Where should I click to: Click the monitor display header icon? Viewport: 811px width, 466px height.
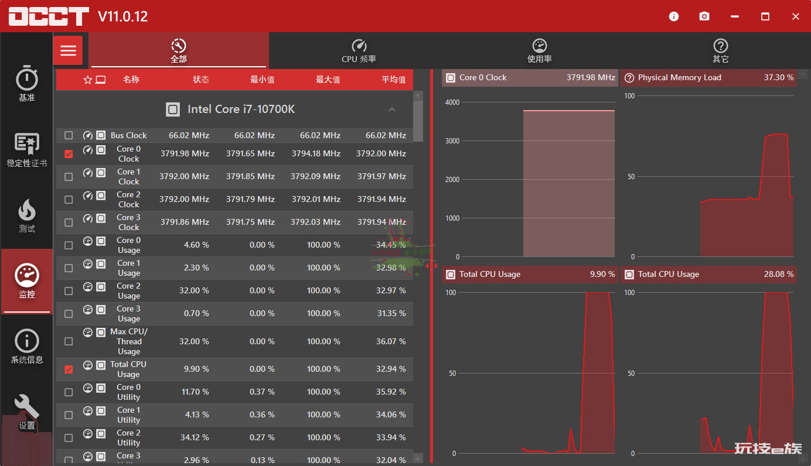coord(101,80)
